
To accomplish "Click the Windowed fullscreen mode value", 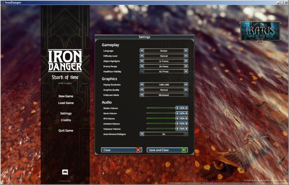I will tap(164, 95).
